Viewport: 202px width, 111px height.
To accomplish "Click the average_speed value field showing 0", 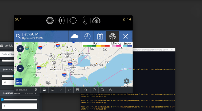I will click(x=20, y=106).
